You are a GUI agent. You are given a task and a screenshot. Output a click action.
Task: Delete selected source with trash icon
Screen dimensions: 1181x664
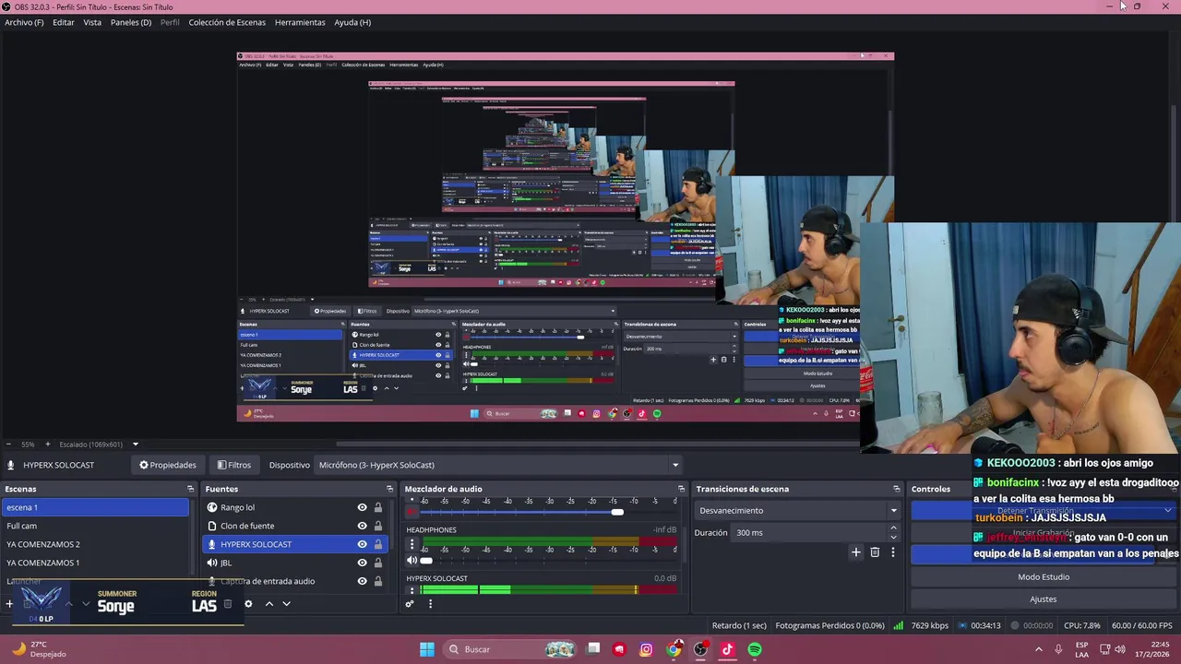pos(228,604)
